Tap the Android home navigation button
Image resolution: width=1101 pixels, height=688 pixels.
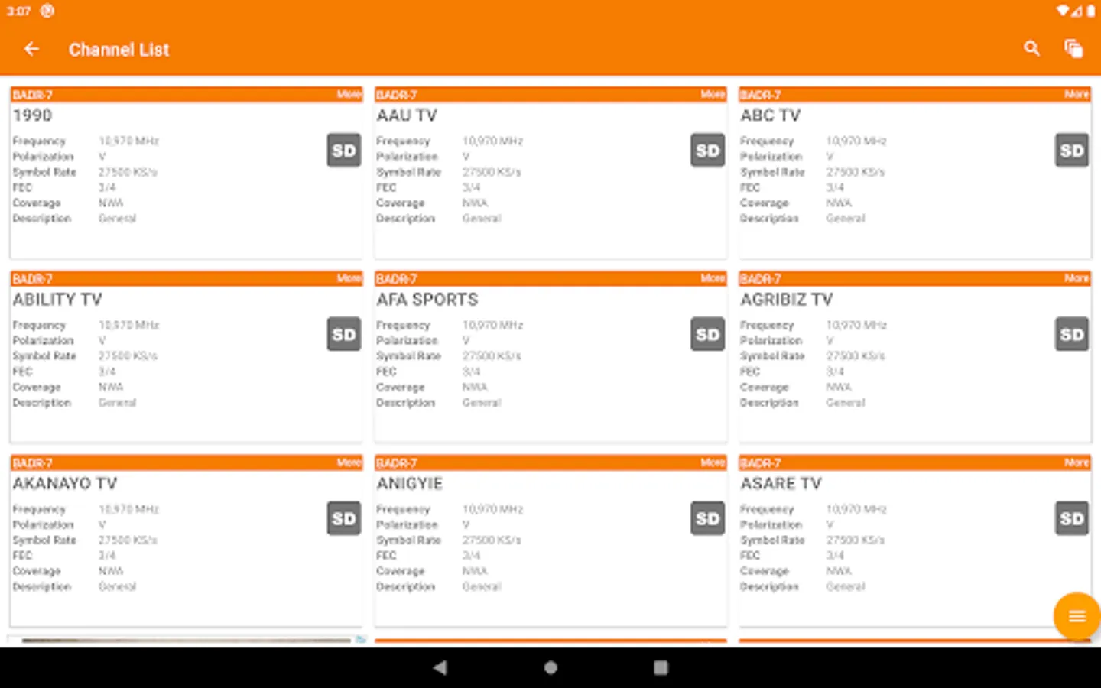(x=550, y=667)
